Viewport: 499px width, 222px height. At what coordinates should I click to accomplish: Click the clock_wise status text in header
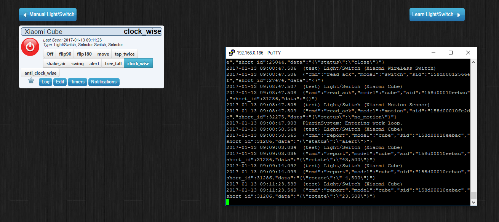pos(142,32)
